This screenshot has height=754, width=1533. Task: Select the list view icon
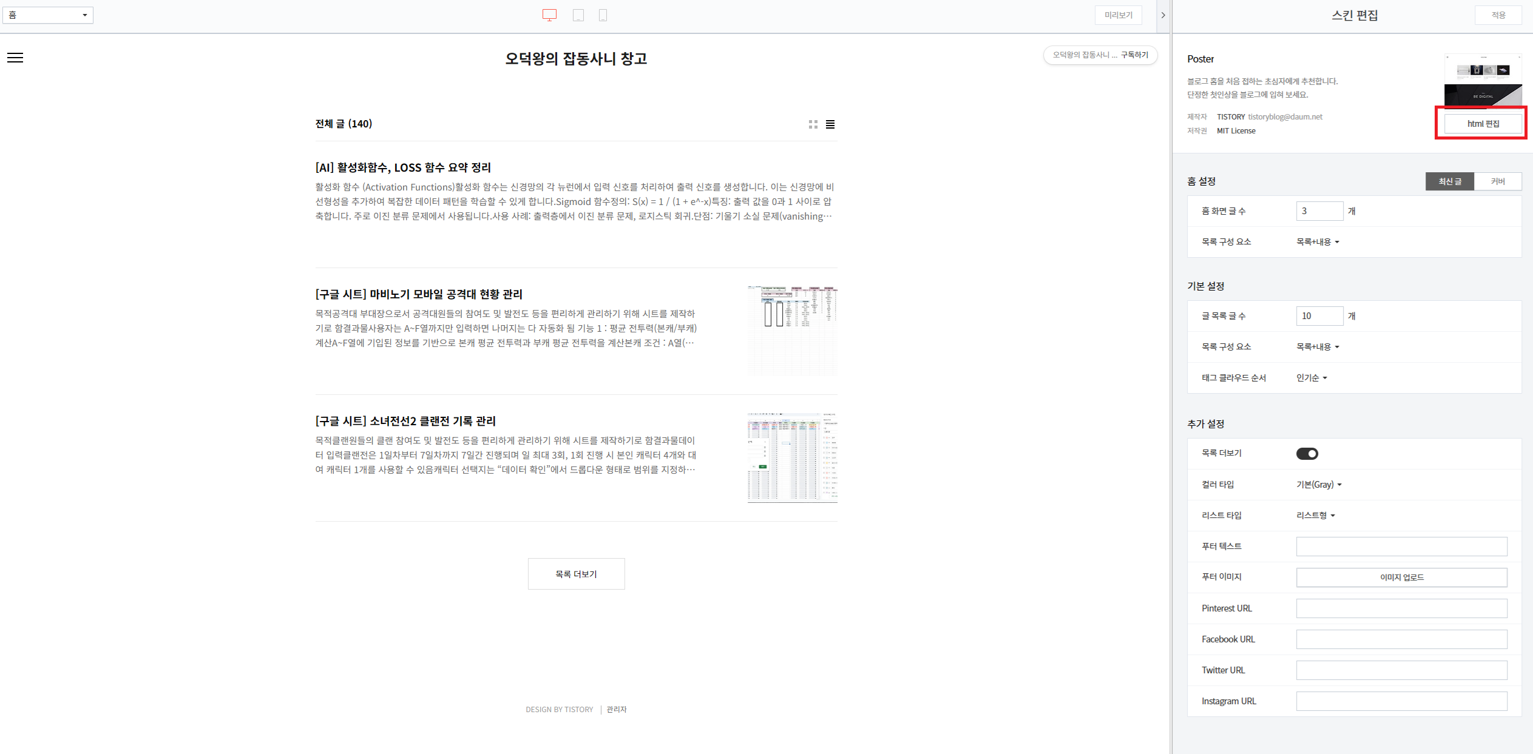(x=830, y=124)
